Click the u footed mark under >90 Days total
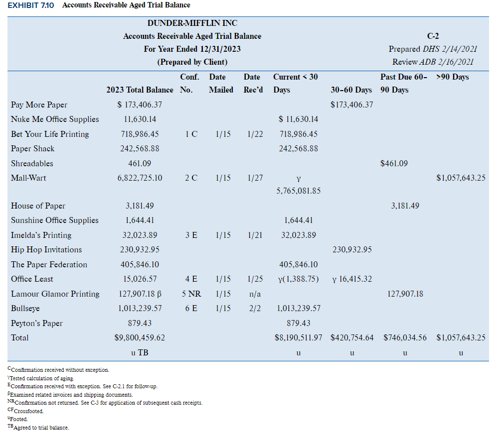The image size is (502, 437). (x=461, y=353)
